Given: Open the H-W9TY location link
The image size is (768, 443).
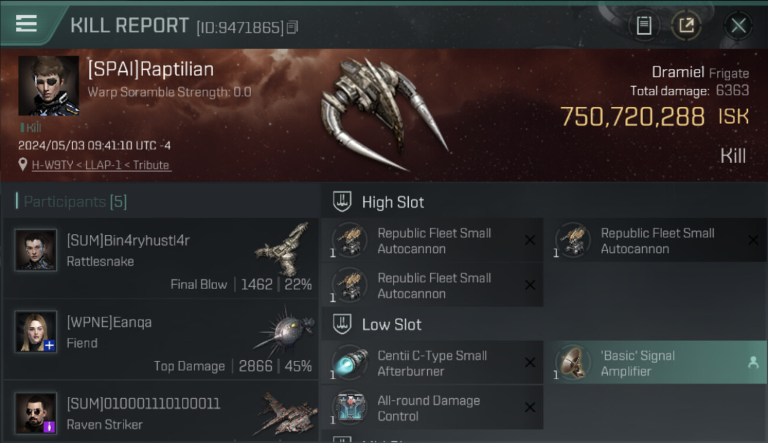Looking at the screenshot, I should pos(102,165).
